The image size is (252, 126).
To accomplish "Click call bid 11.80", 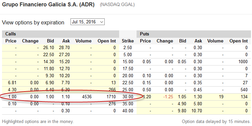I will (x=49, y=69).
